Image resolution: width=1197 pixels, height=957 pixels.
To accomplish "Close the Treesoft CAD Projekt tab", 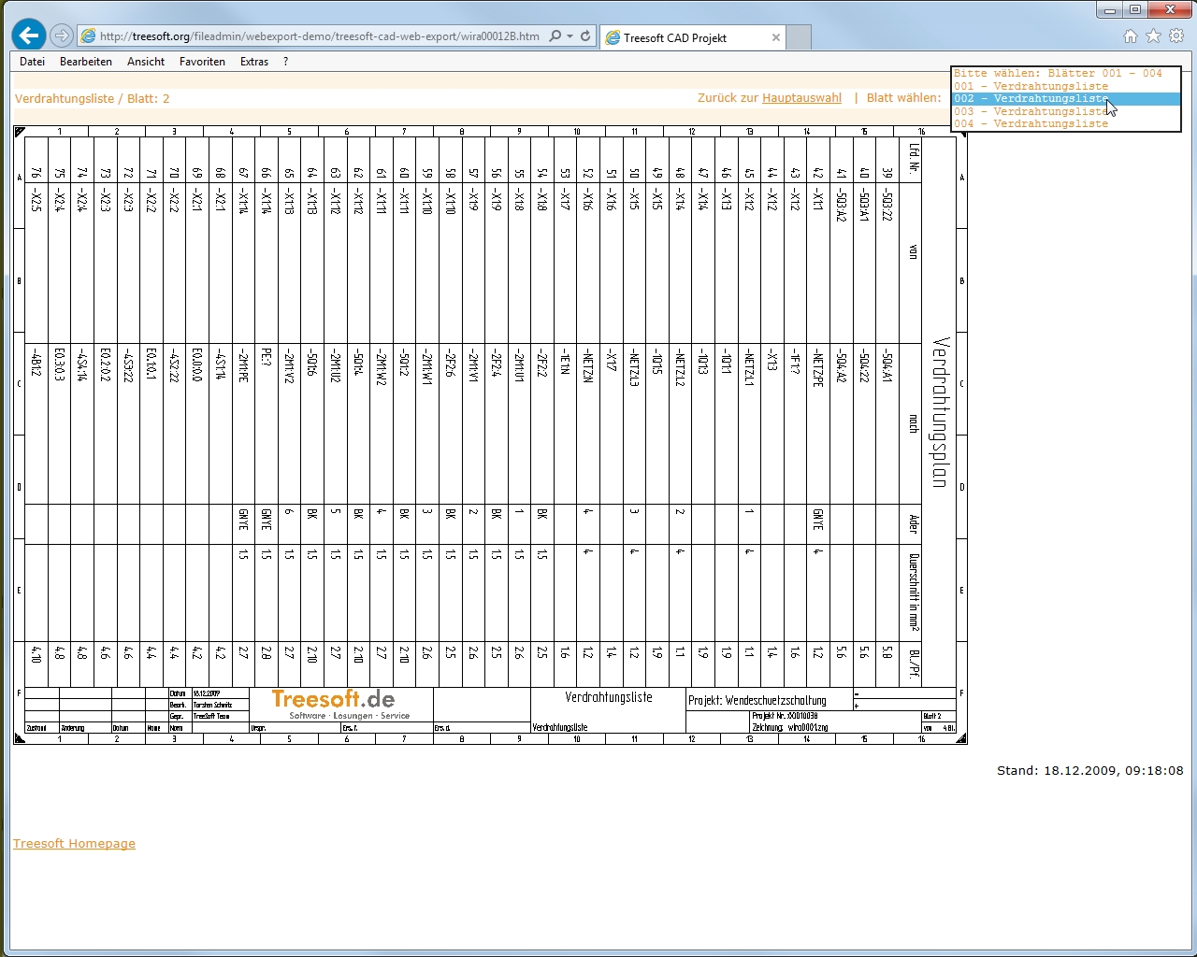I will (775, 37).
